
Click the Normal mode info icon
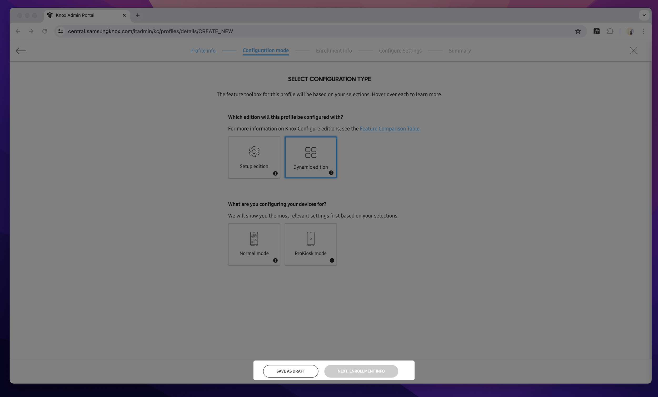[275, 260]
